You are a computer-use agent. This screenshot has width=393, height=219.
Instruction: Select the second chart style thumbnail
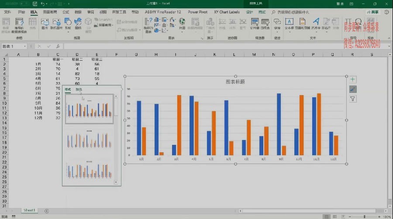tap(89, 139)
